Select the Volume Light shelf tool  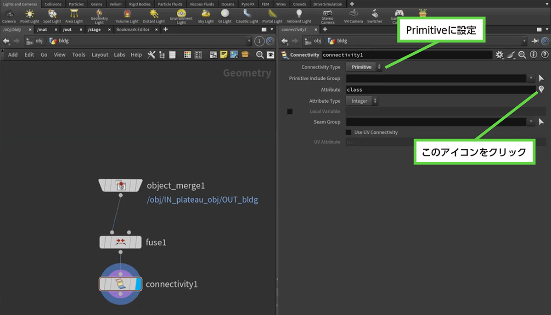click(x=127, y=16)
